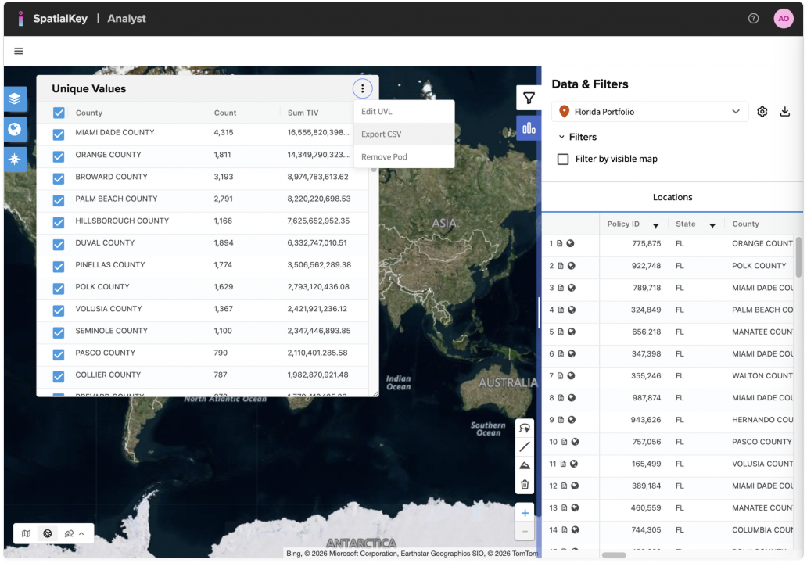Open the hamburger navigation menu
This screenshot has height=563, width=807.
coord(19,52)
